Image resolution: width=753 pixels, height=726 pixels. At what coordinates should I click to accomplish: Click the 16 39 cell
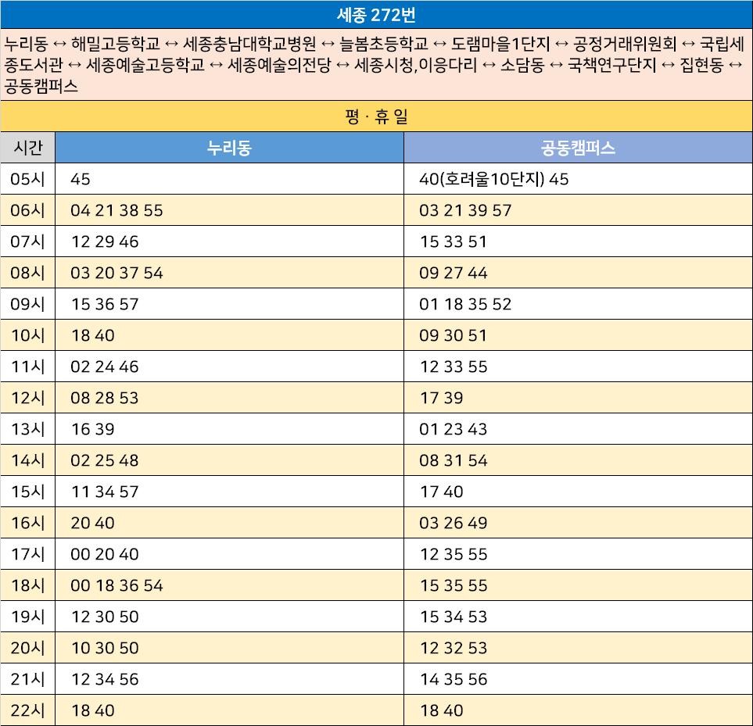coord(230,429)
